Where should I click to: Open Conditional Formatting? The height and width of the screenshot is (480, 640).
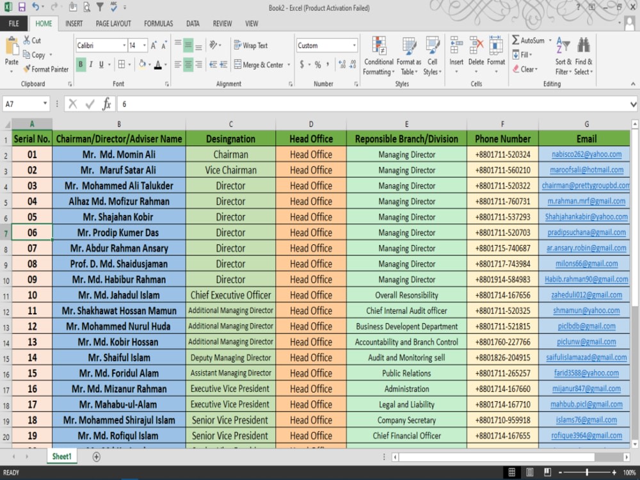pos(379,56)
